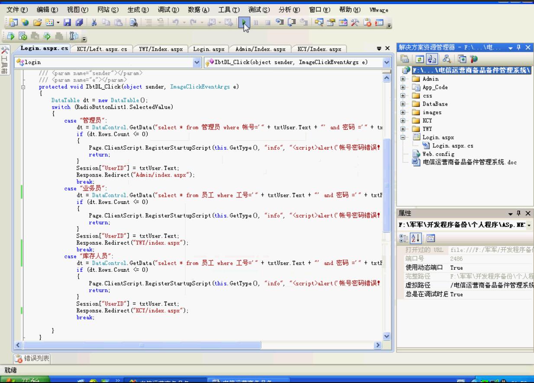Click the Undo arrow icon

tap(175, 23)
